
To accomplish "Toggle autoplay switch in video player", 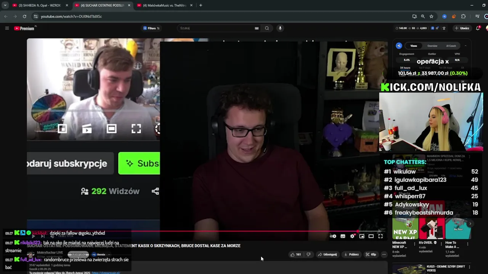I will pyautogui.click(x=333, y=236).
